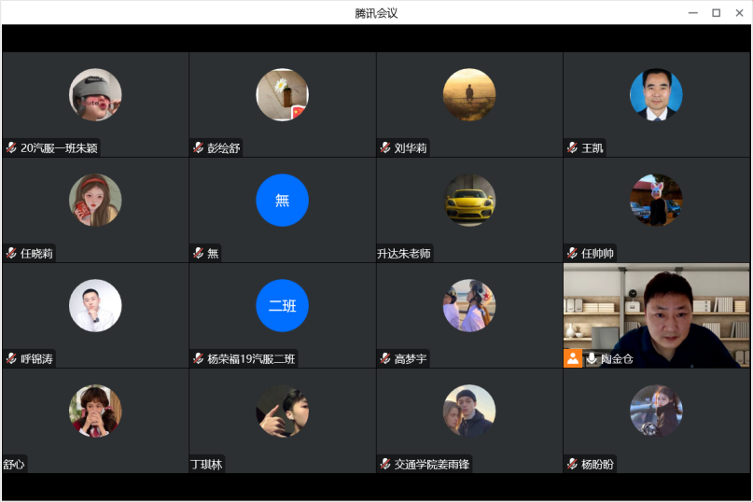Click orange host icon on 陶金仓's video
753x502 pixels.
(573, 358)
